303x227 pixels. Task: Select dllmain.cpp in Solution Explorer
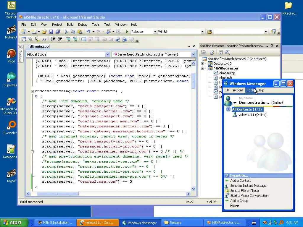tap(227, 73)
